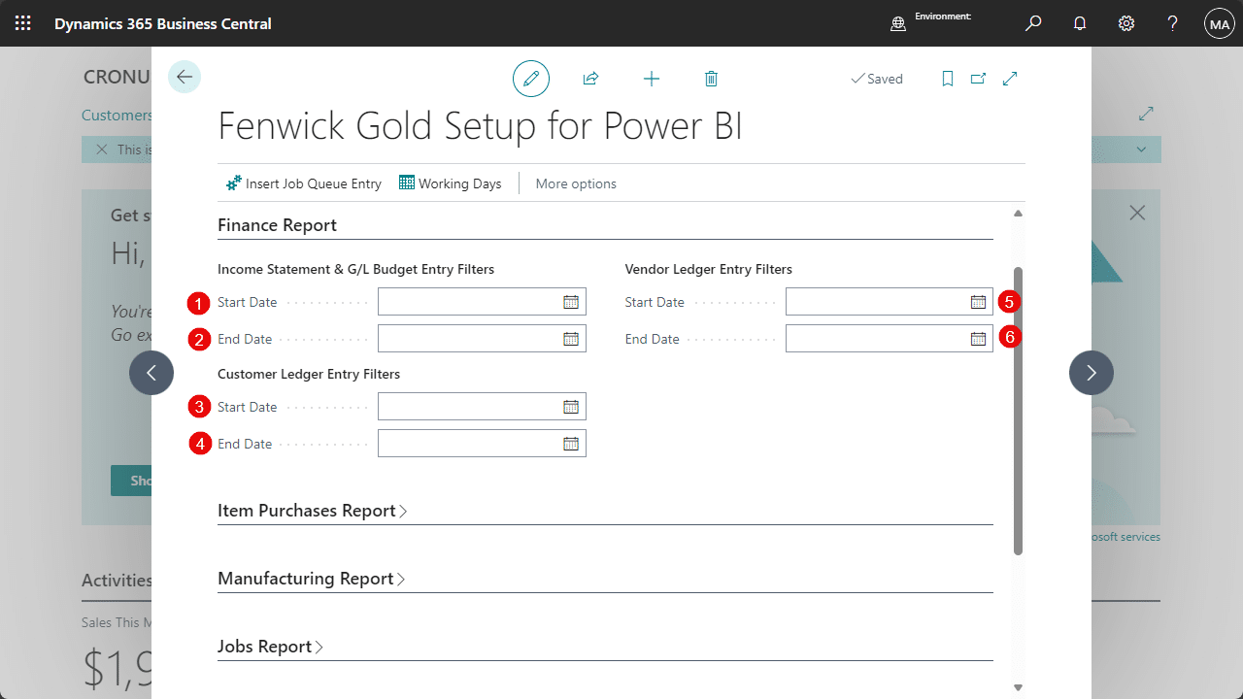This screenshot has width=1243, height=699.
Task: Click Customer Ledger Start Date field
Action: 482,407
